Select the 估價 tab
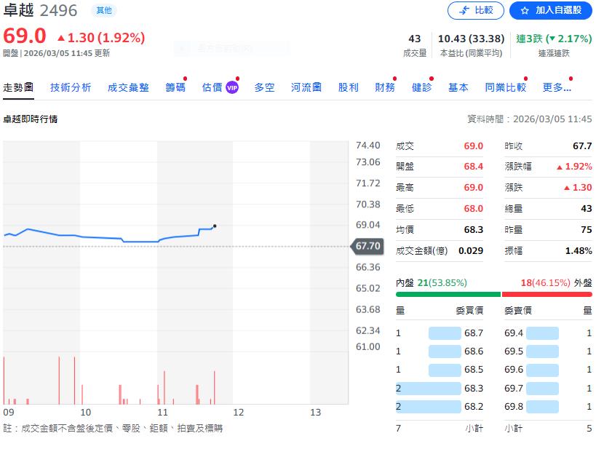The width and height of the screenshot is (604, 449). pos(212,87)
